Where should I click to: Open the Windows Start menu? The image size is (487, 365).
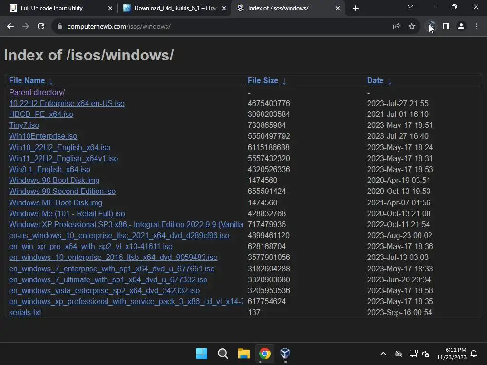(202, 354)
